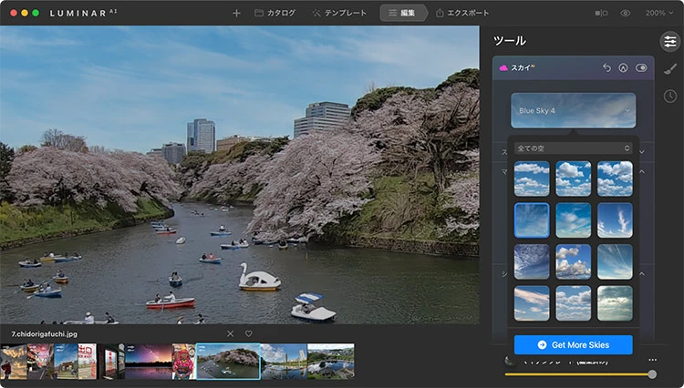Image resolution: width=684 pixels, height=388 pixels.
Task: Click the Get More Skies button
Action: click(x=573, y=345)
